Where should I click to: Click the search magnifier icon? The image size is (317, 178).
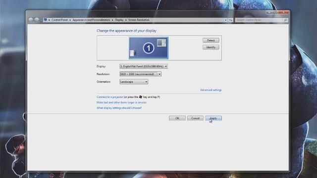pyautogui.click(x=285, y=20)
